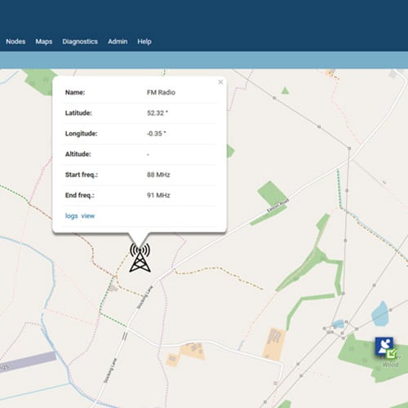Click the FM Radio name value
This screenshot has width=408, height=408.
[x=161, y=92]
